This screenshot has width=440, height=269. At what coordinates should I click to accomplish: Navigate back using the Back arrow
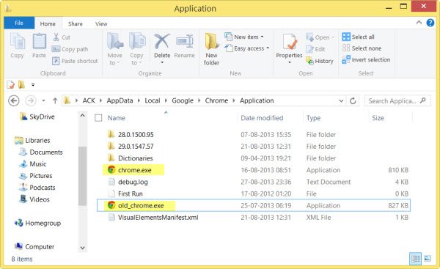[x=14, y=100]
